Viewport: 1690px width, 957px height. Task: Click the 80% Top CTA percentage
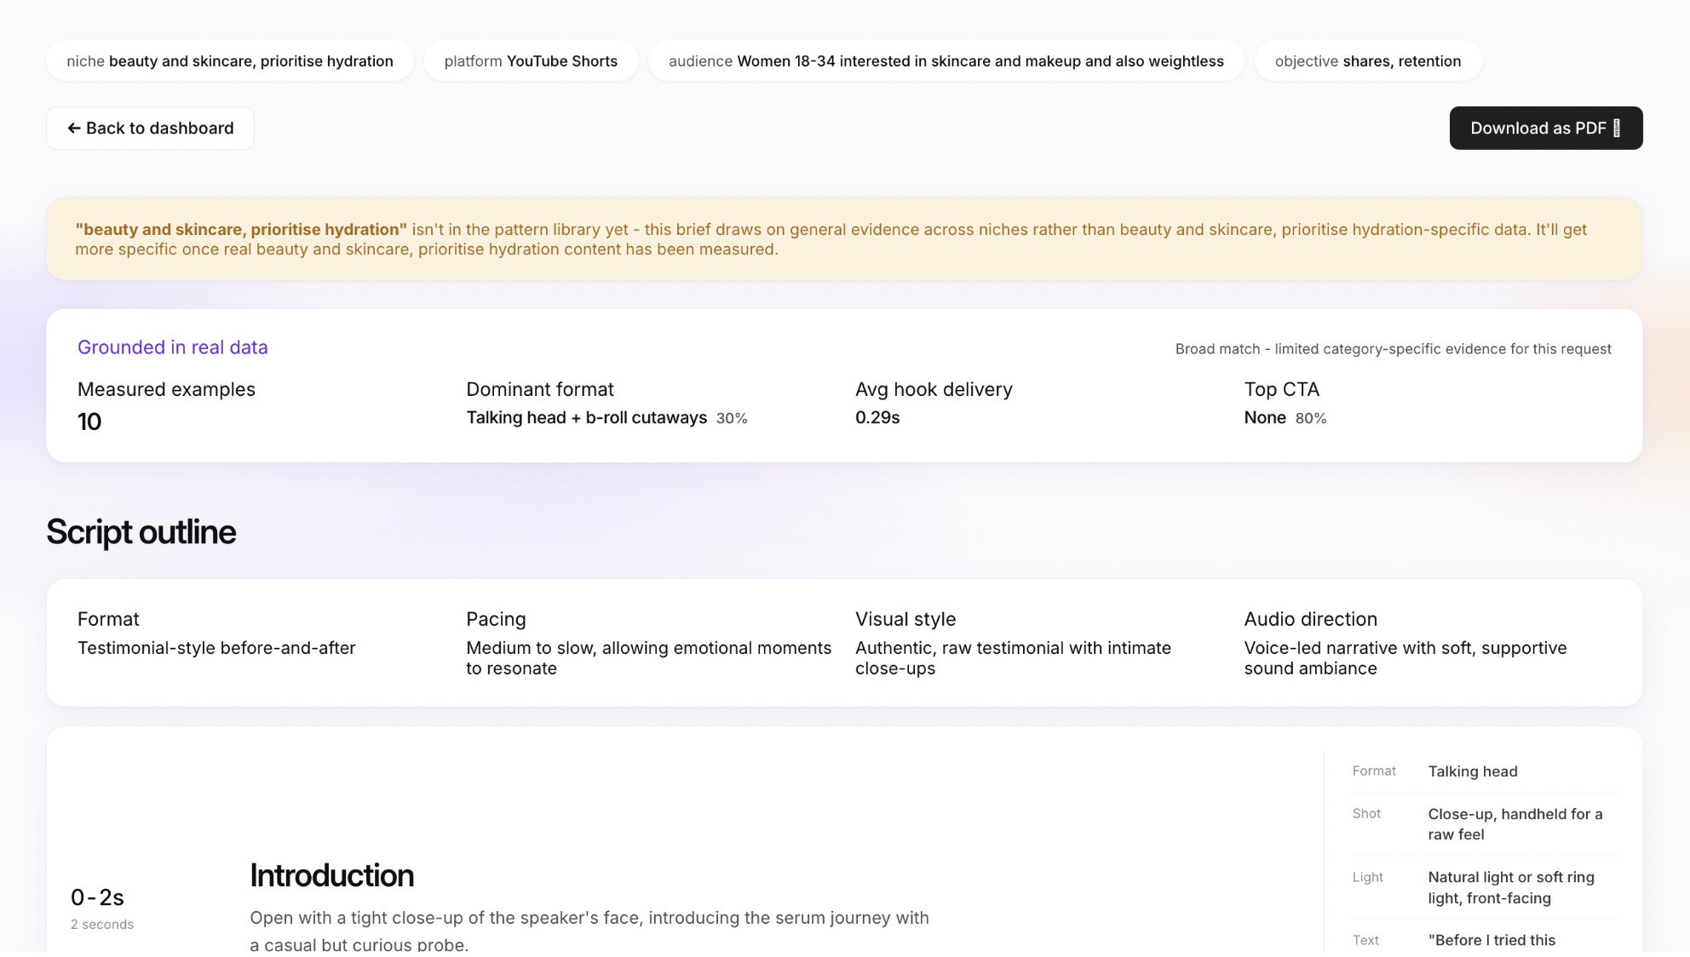(1311, 419)
